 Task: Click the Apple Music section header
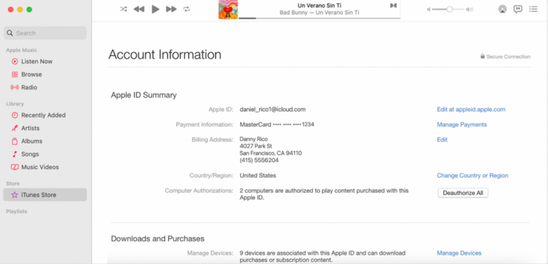tap(21, 50)
